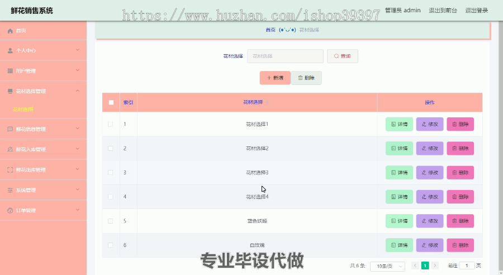This screenshot has width=503, height=275.
Task: Go to the previous page arrow
Action: (415, 265)
